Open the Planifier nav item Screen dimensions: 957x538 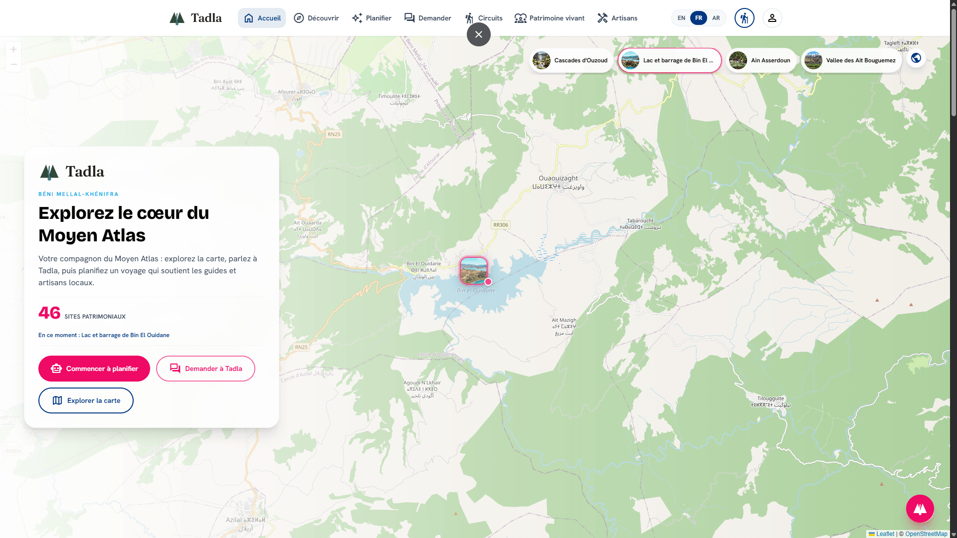point(372,18)
